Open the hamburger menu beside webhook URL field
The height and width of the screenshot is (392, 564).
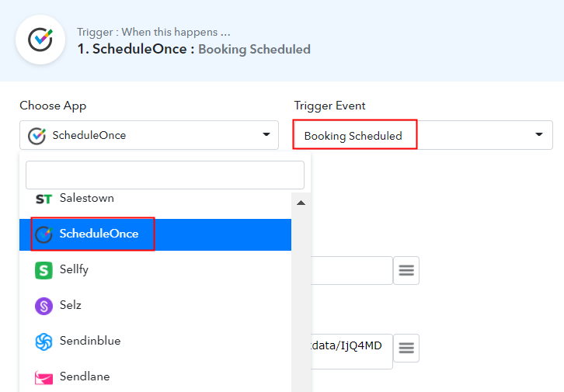[x=406, y=348]
